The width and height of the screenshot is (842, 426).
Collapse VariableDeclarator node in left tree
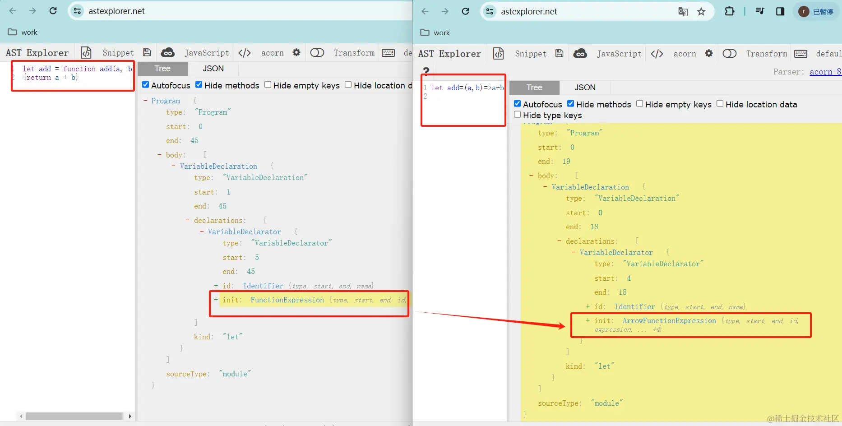(x=202, y=232)
